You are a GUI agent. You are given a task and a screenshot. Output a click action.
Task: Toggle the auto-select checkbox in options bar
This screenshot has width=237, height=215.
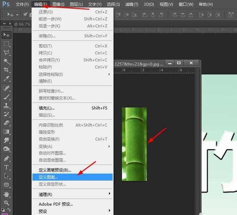click(25, 15)
